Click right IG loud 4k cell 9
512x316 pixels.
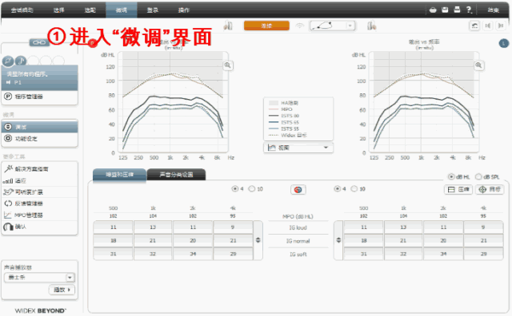(x=483, y=227)
